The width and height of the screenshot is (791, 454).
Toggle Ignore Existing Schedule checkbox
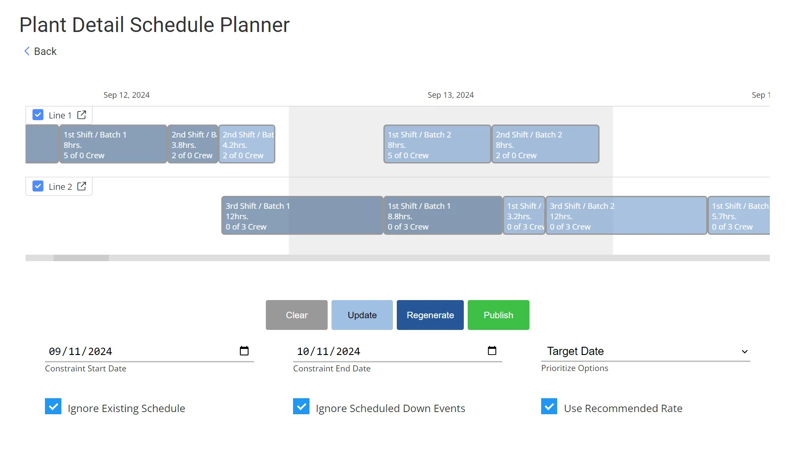click(x=53, y=406)
